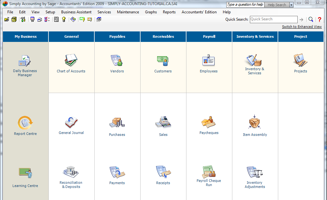Click the green cheque with lightning toolbar icon
This screenshot has height=200, width=327.
[82, 19]
